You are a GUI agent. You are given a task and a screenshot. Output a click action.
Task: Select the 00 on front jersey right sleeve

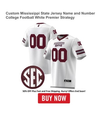click(x=79, y=43)
